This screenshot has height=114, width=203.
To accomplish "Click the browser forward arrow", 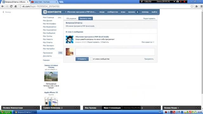I will click(x=7, y=6).
